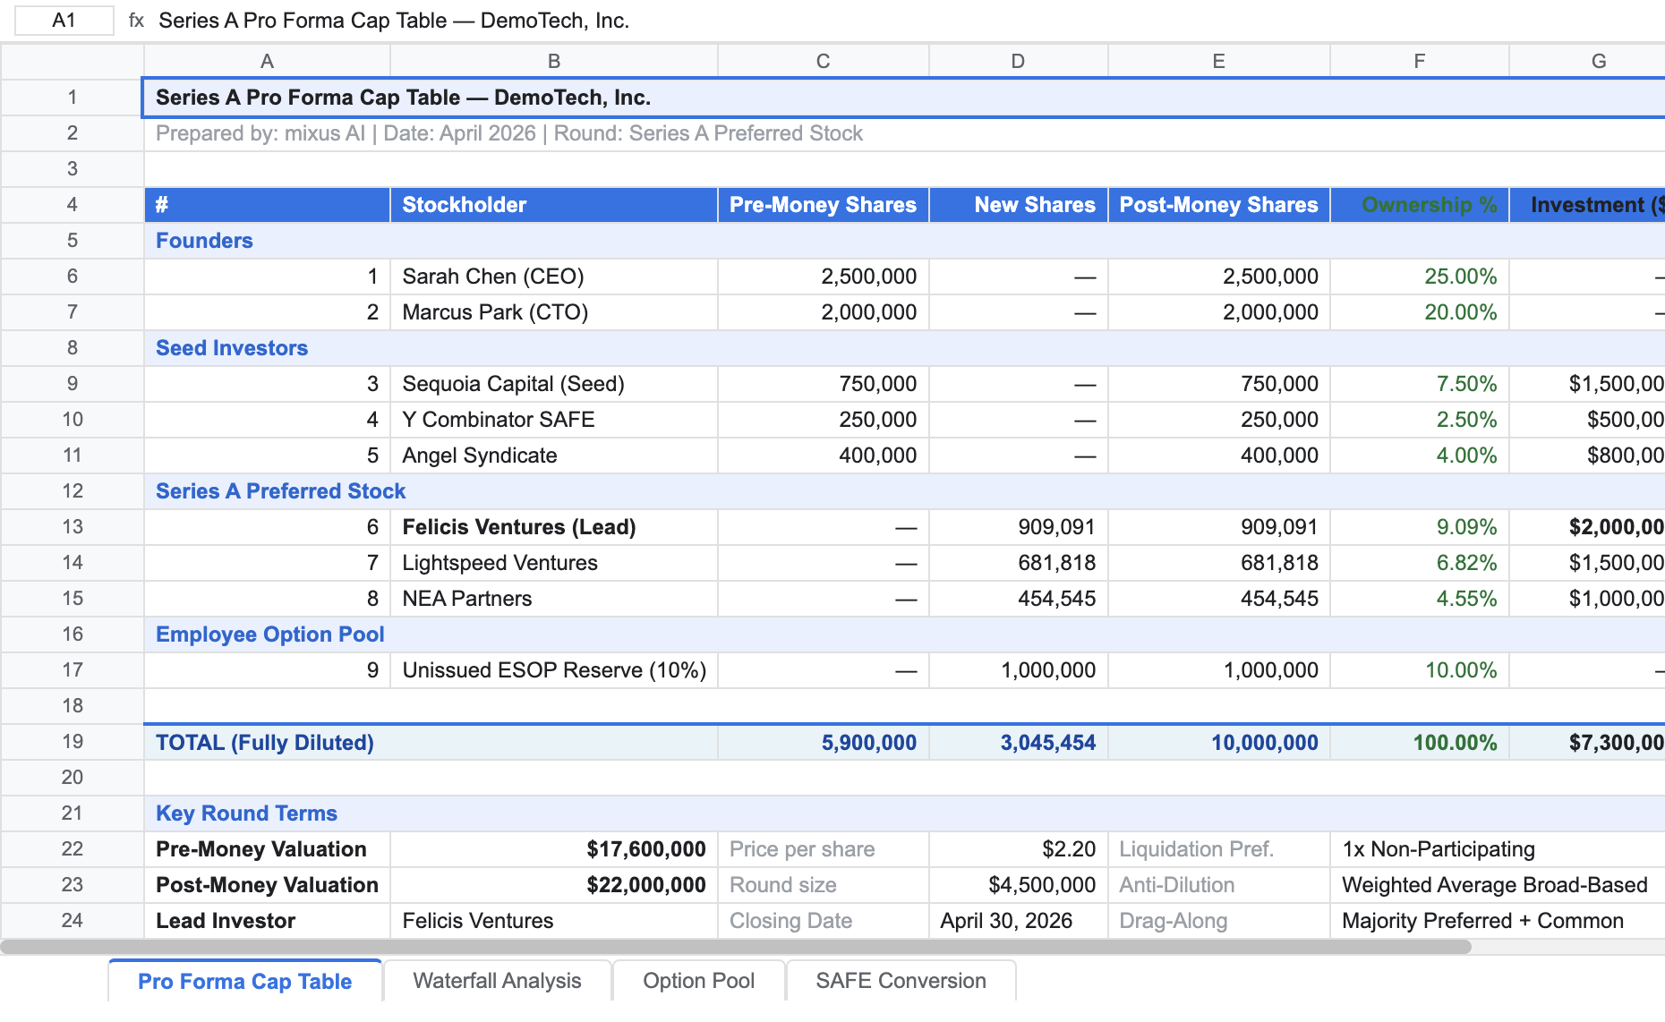1665x1022 pixels.
Task: Select row 19 header
Action: (72, 742)
